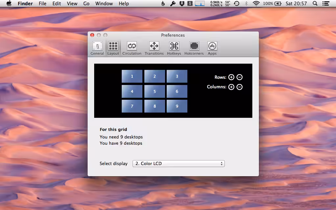Open Spotlight search in menu bar
The height and width of the screenshot is (210, 336).
coord(315,3)
